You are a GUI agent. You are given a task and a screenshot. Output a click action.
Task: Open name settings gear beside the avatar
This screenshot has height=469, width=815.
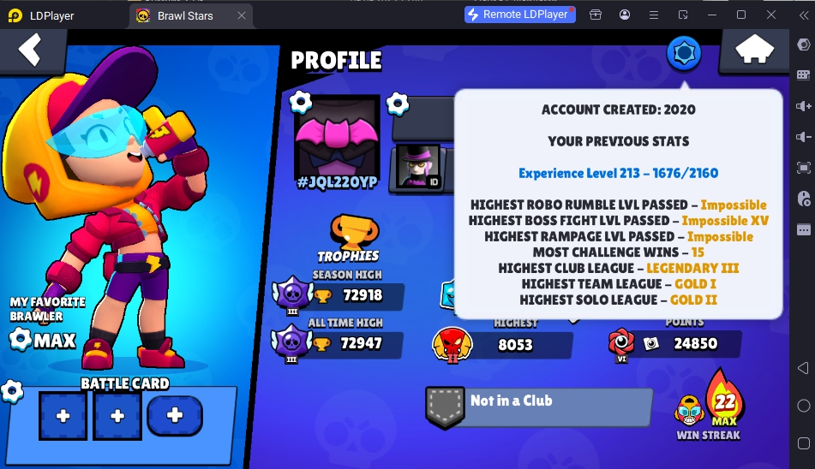[x=398, y=104]
